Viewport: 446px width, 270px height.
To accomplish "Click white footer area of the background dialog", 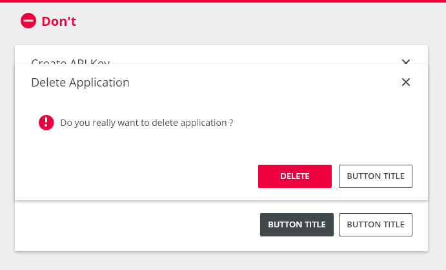I will [137, 225].
